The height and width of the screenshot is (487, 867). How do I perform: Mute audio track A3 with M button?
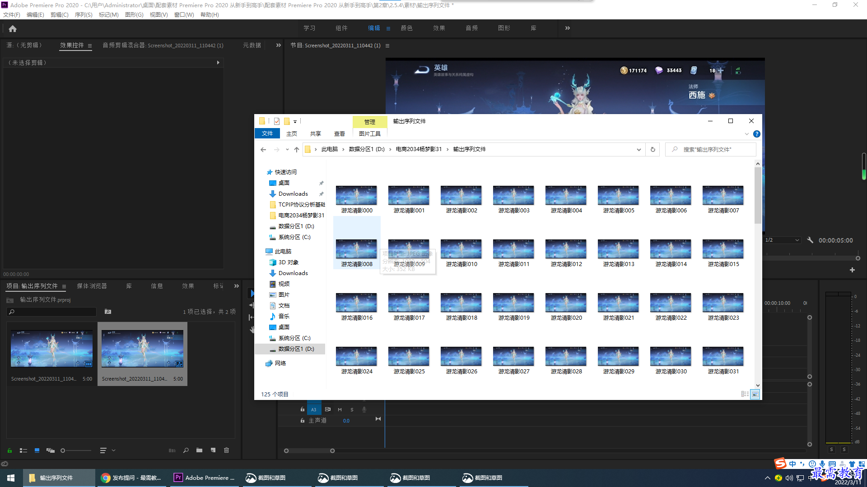[x=340, y=409]
